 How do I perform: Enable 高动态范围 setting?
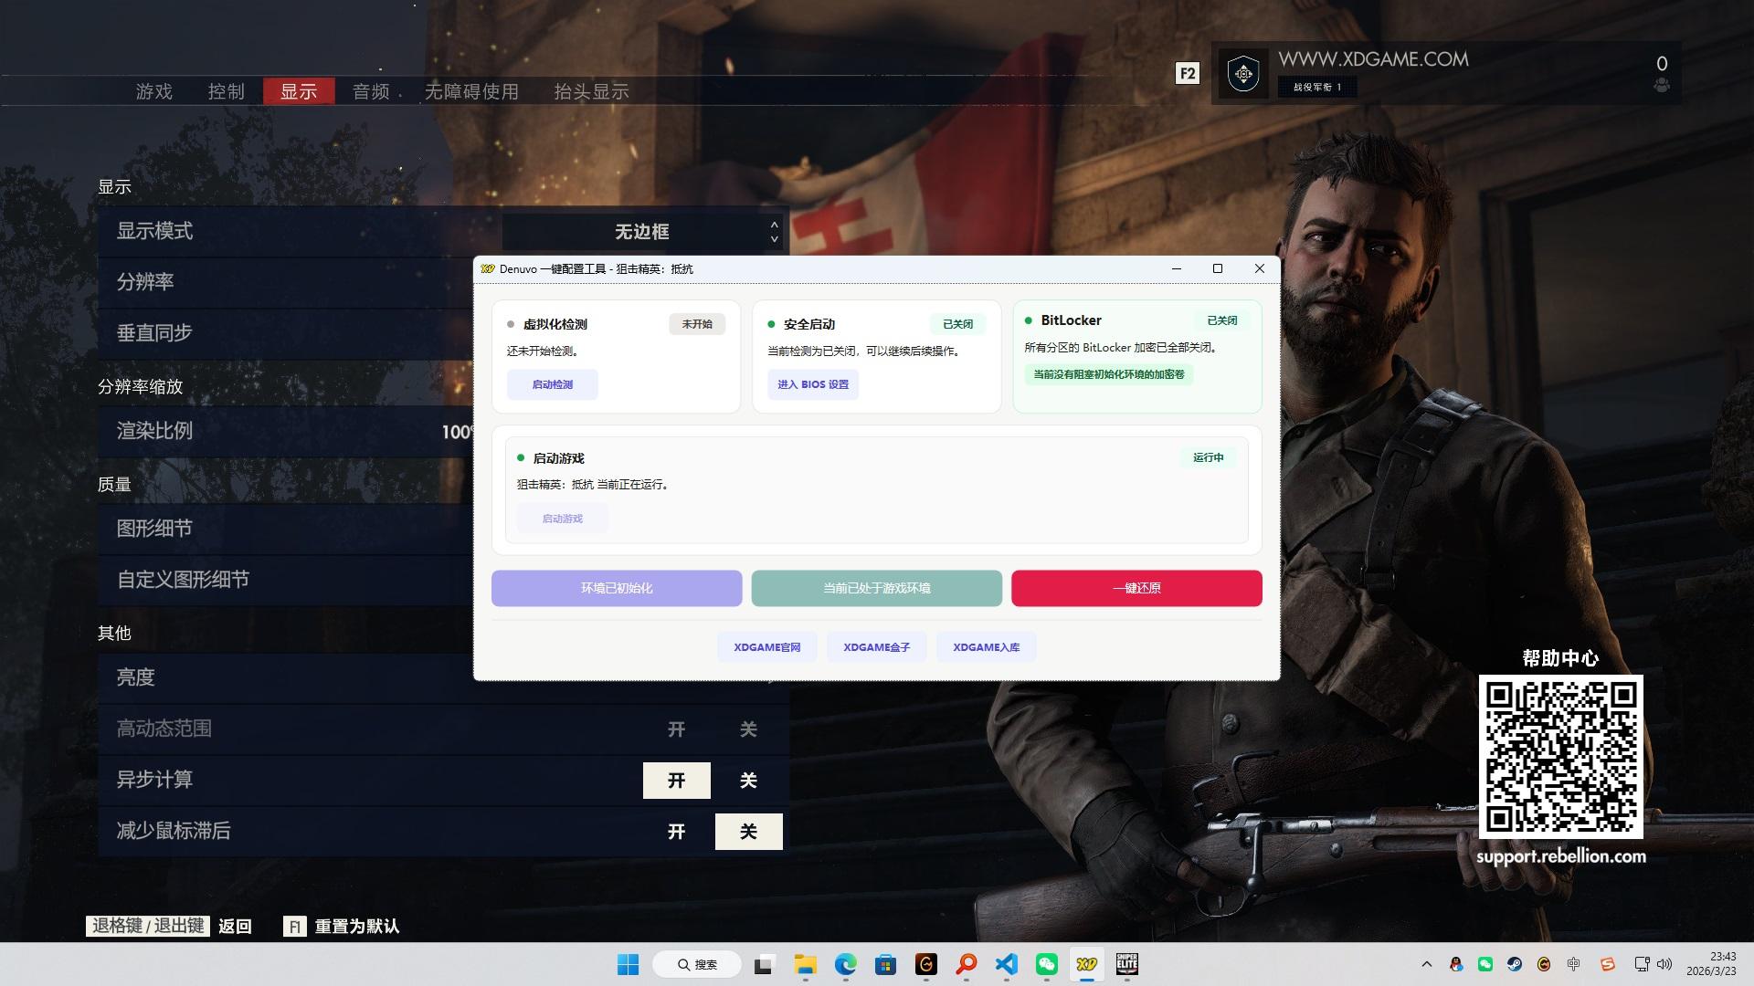676,729
